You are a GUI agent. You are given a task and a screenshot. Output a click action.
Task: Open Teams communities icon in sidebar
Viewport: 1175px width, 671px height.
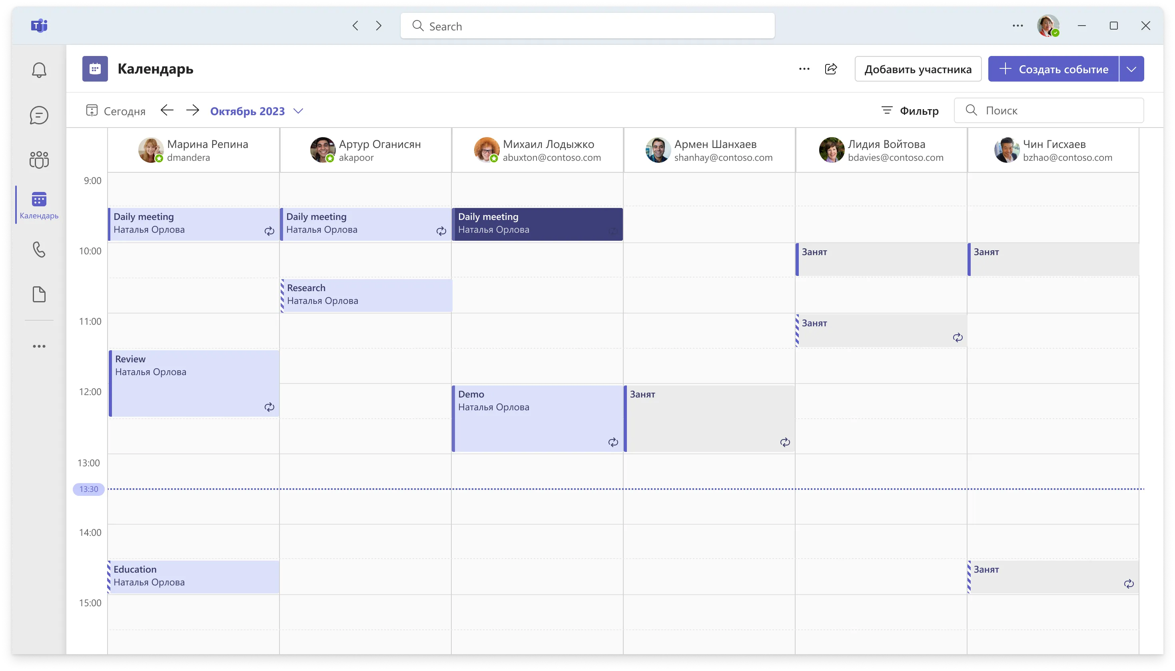click(39, 160)
